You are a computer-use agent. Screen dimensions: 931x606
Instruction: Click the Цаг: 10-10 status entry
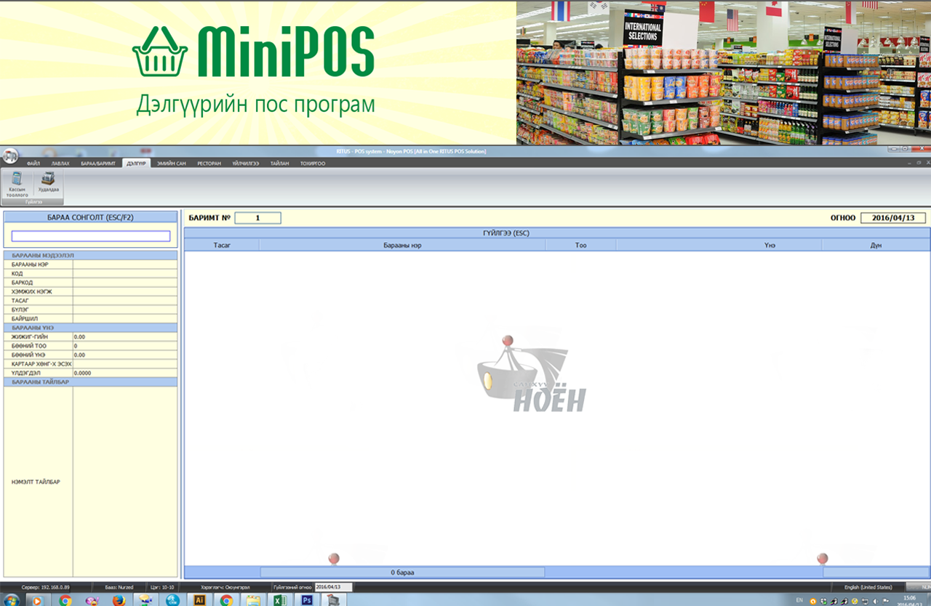(x=161, y=587)
